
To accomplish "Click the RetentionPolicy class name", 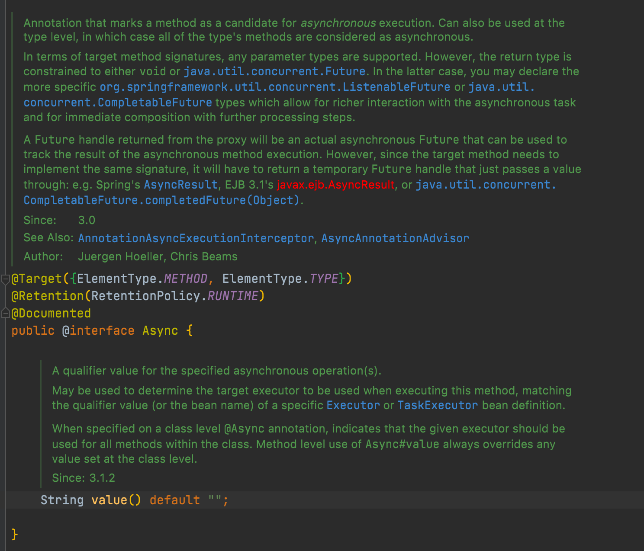I will tap(146, 296).
